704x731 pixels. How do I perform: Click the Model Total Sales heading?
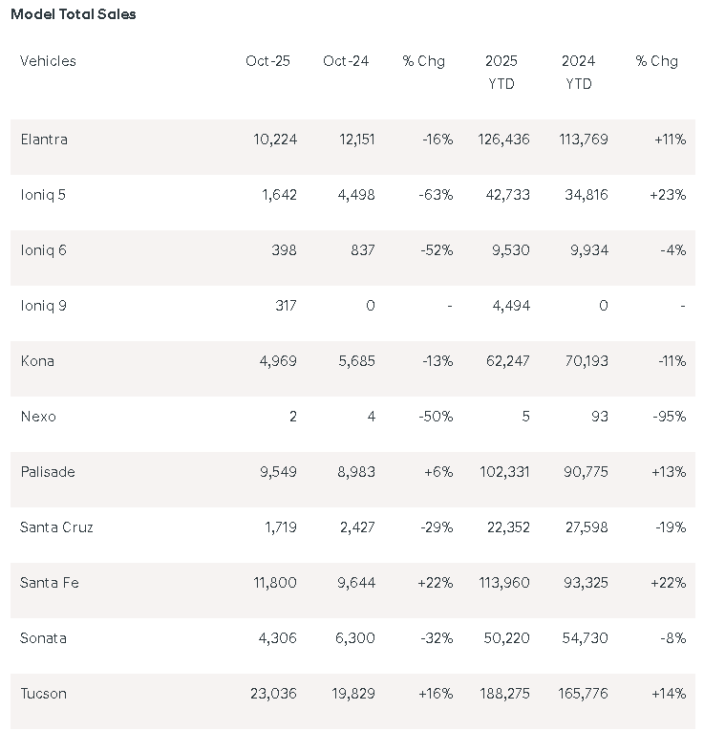click(74, 14)
